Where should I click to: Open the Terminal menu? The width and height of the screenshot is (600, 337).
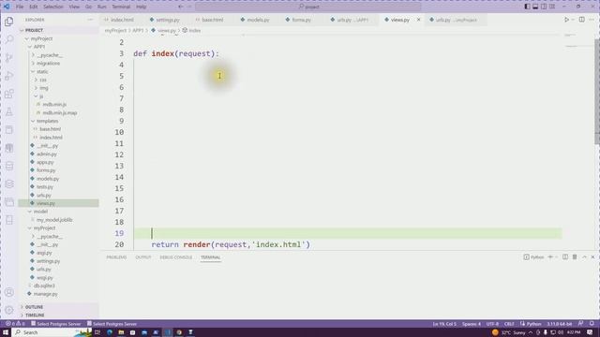[x=121, y=7]
